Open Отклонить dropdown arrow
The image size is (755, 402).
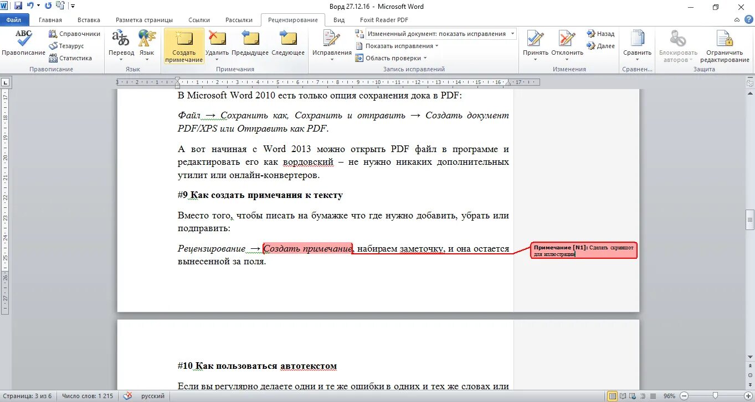click(x=567, y=59)
